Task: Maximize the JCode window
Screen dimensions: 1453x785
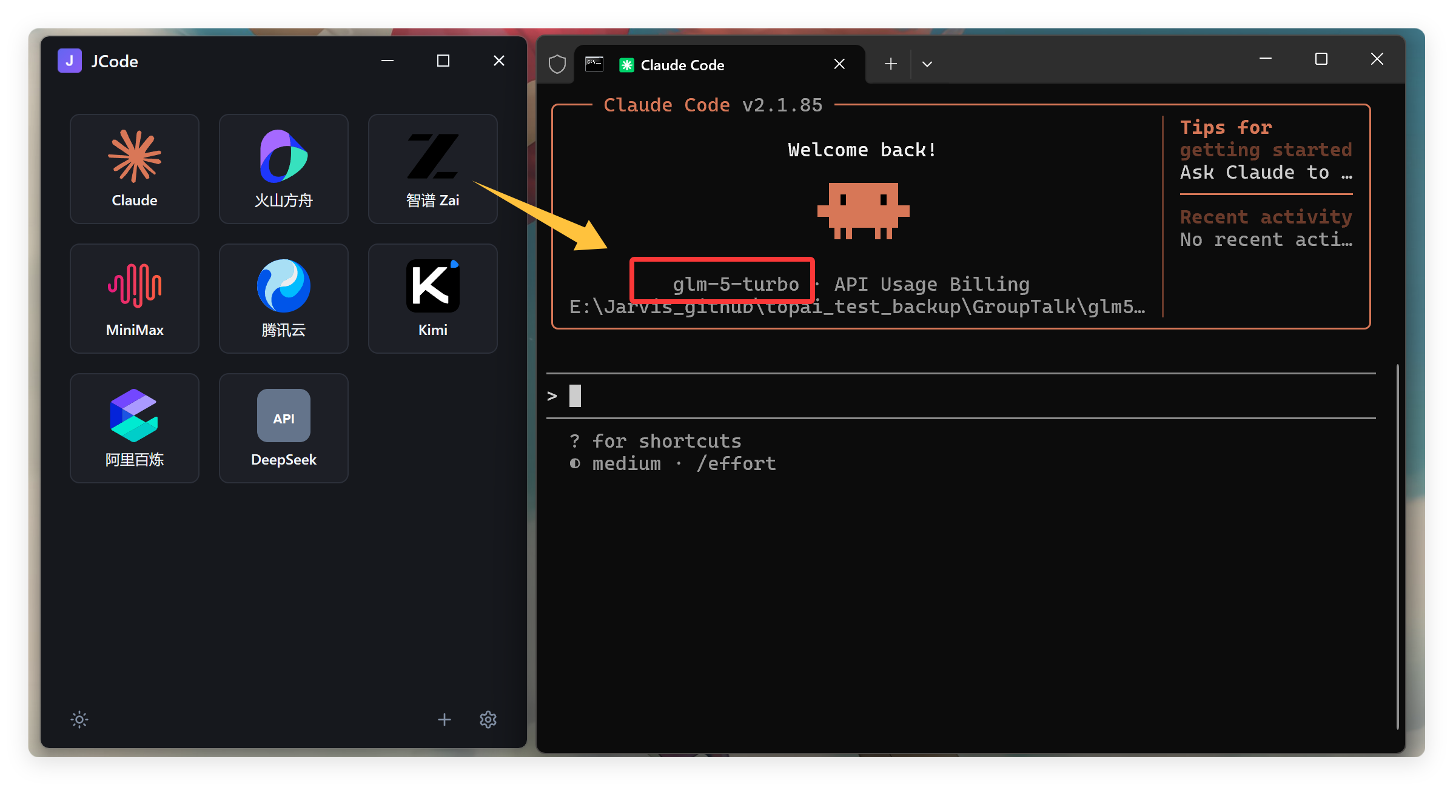Action: 443,61
